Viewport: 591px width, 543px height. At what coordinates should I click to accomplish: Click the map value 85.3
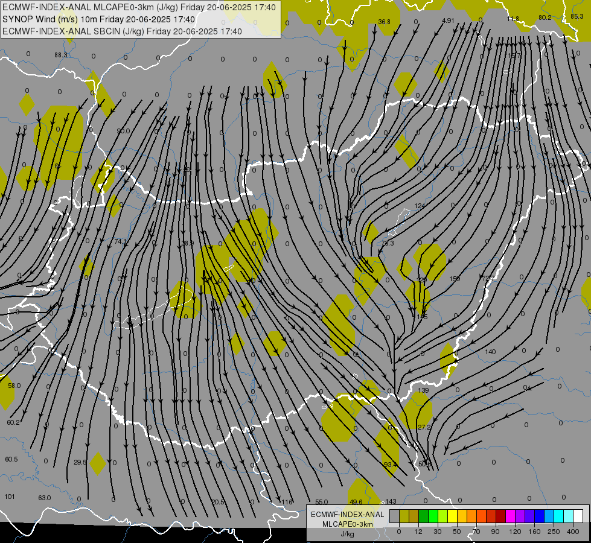click(577, 16)
